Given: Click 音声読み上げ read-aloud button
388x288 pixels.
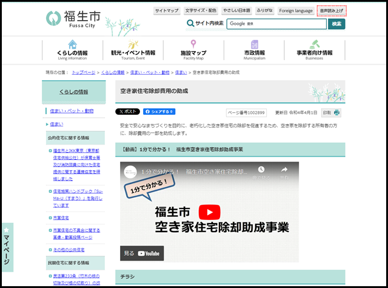Looking at the screenshot, I should (x=331, y=11).
